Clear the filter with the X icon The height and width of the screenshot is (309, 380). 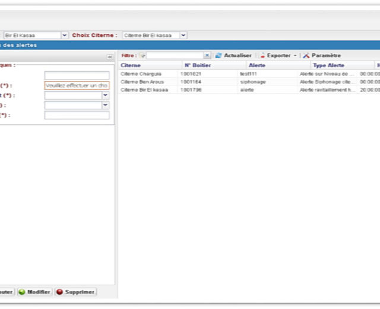207,55
